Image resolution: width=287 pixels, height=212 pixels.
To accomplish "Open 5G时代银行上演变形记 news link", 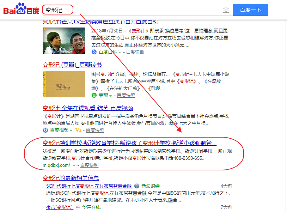I will point(89,186).
